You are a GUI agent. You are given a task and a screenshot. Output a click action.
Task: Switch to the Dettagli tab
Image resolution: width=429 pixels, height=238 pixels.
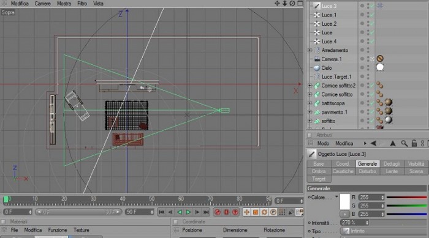click(391, 164)
